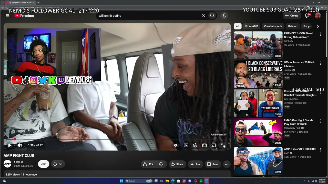Open more actions below the video
This screenshot has width=328, height=184.
click(x=227, y=164)
